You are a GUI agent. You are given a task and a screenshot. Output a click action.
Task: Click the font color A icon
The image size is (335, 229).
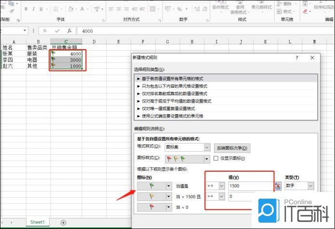[82, 9]
